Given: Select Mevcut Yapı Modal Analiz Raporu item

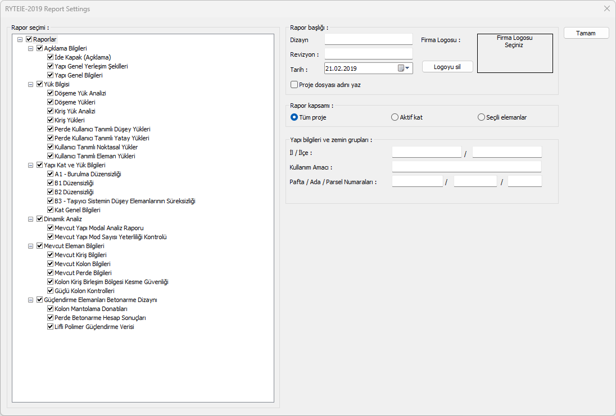Looking at the screenshot, I should click(x=99, y=228).
